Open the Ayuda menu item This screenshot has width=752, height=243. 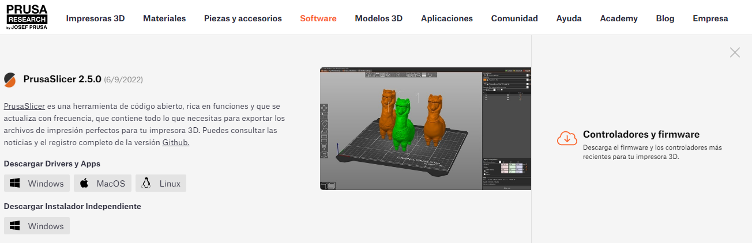[x=569, y=18]
